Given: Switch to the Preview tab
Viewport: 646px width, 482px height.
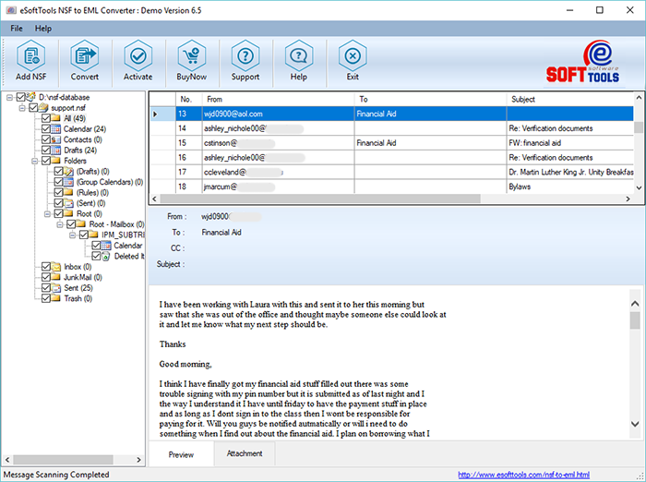Looking at the screenshot, I should [x=181, y=454].
